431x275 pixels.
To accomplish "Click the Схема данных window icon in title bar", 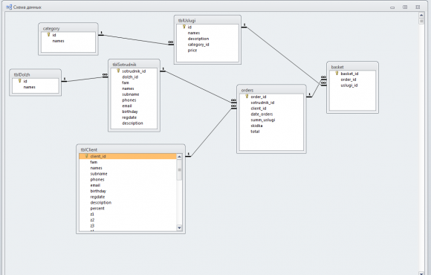I will [9, 7].
